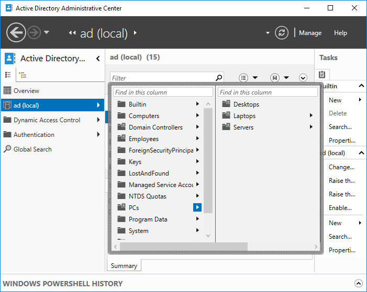This screenshot has height=292, width=367.
Task: Click the list view options icon
Action: (243, 77)
